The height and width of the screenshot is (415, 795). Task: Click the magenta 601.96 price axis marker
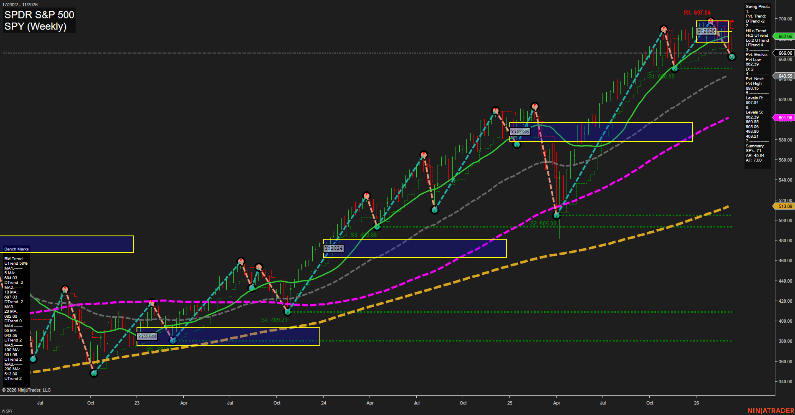(785, 118)
